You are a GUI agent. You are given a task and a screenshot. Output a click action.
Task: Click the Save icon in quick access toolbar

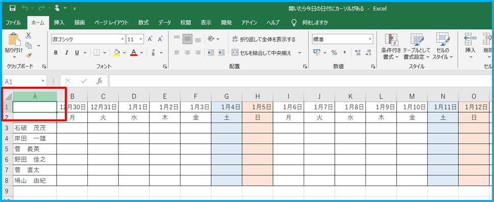pos(13,8)
